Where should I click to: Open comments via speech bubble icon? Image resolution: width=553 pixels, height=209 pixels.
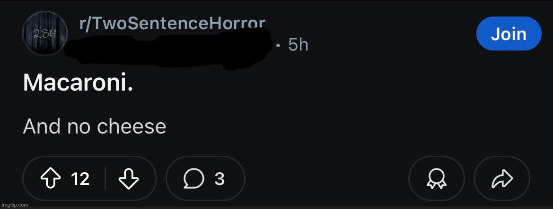pos(193,179)
